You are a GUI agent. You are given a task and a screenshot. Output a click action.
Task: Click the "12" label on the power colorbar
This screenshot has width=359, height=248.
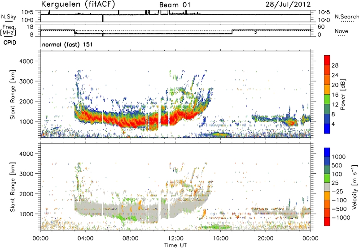(x=335, y=105)
